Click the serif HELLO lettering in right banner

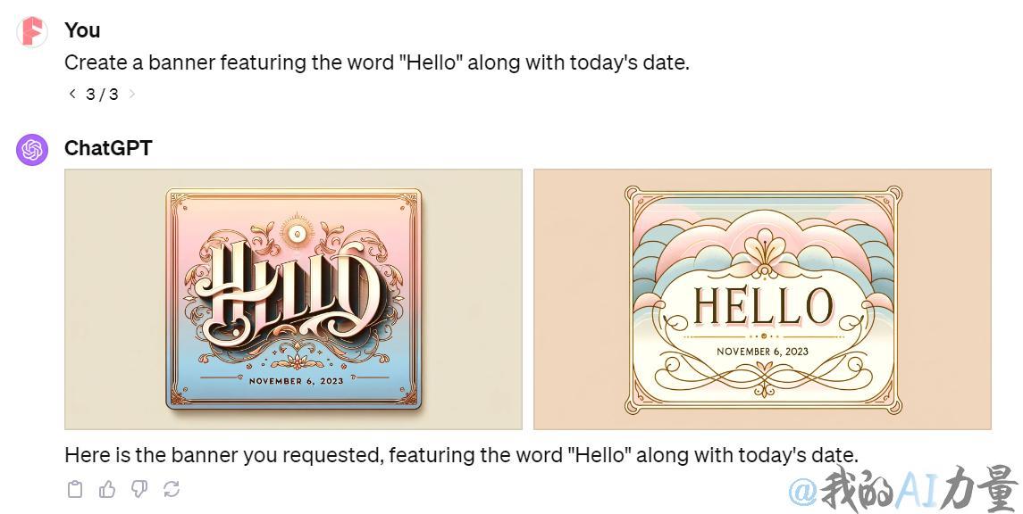(763, 305)
